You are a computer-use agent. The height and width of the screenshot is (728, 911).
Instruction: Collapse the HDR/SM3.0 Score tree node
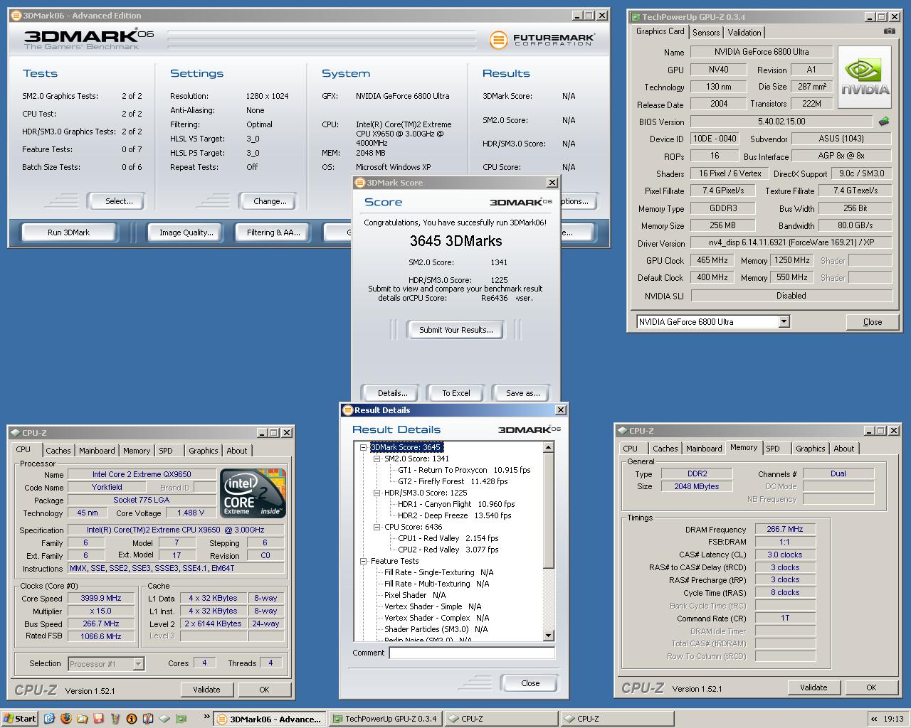[x=377, y=493]
